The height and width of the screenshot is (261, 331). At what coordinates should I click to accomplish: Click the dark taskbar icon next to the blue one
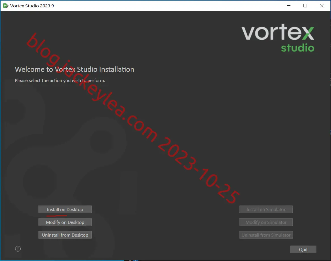(x=130, y=260)
